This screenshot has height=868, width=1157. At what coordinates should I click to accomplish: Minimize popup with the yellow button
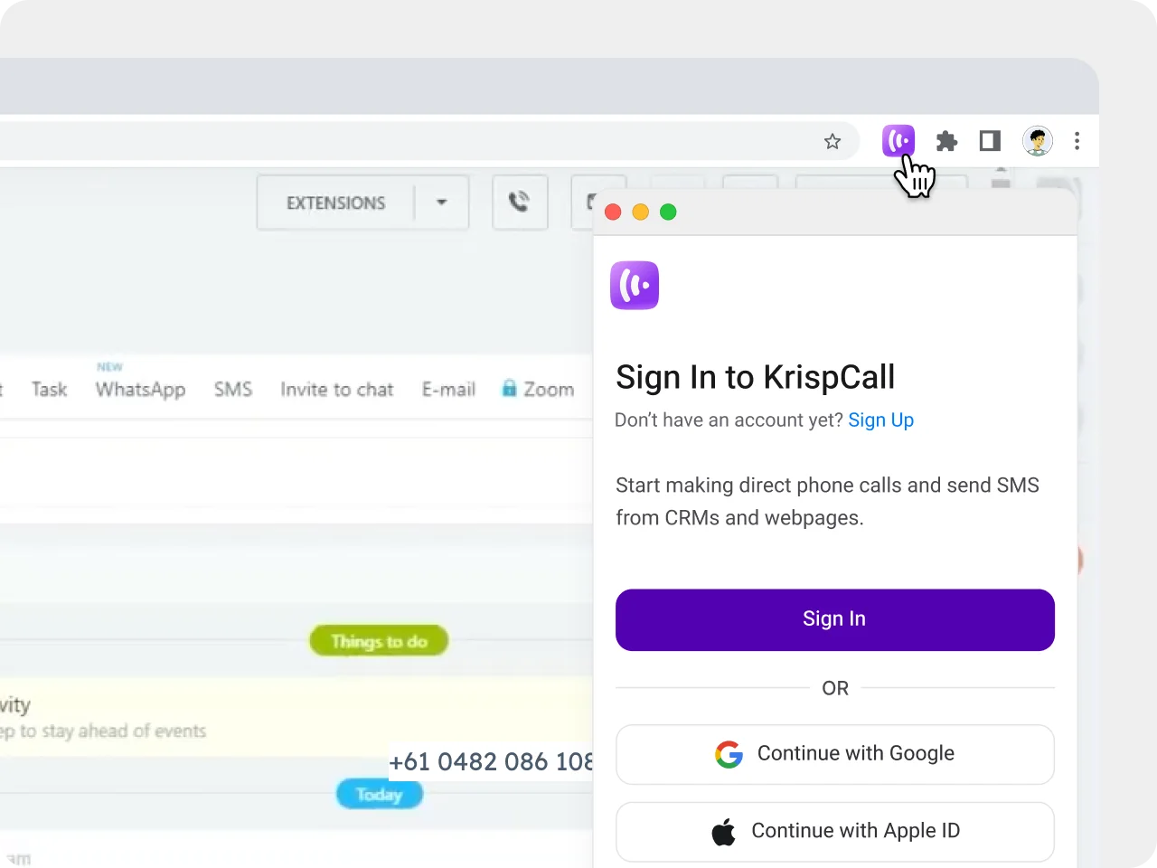[x=640, y=212]
